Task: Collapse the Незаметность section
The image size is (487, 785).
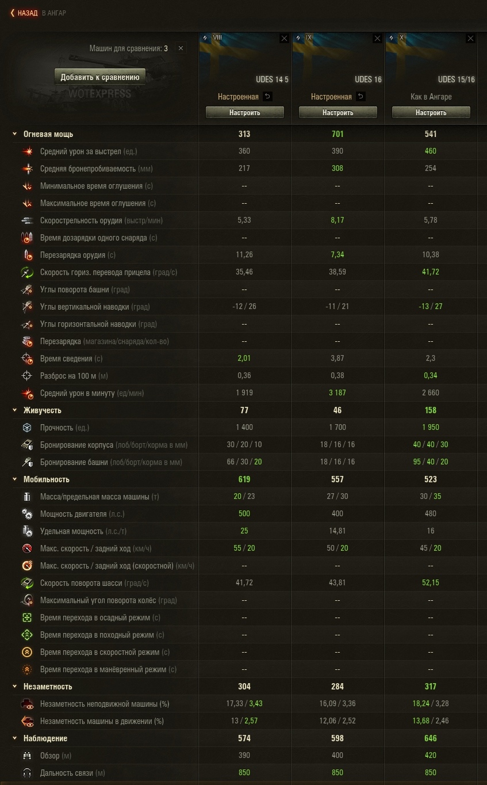Action: coord(15,687)
